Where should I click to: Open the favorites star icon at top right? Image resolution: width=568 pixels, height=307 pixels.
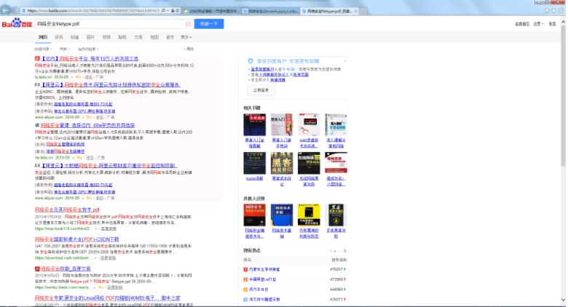point(554,11)
